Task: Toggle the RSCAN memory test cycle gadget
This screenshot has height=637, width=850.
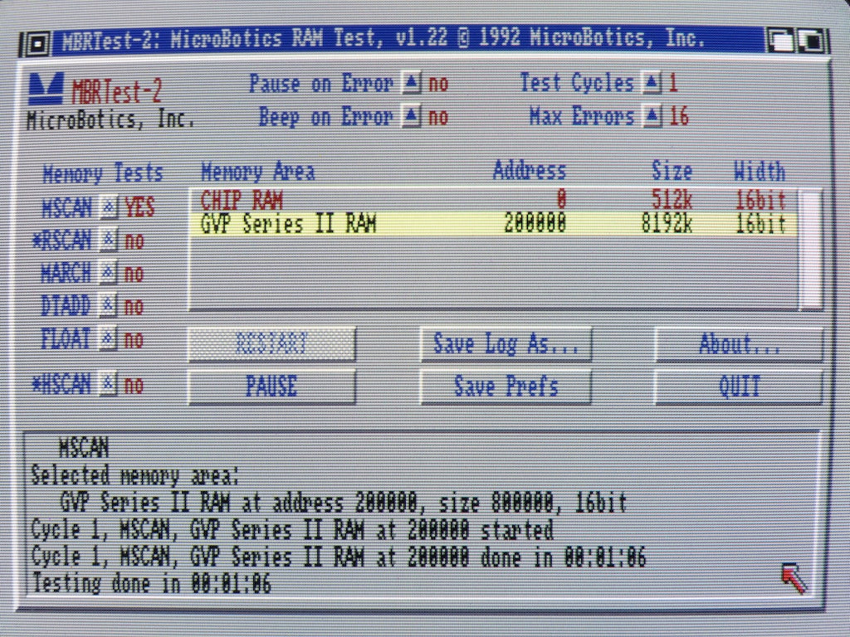Action: (x=109, y=241)
